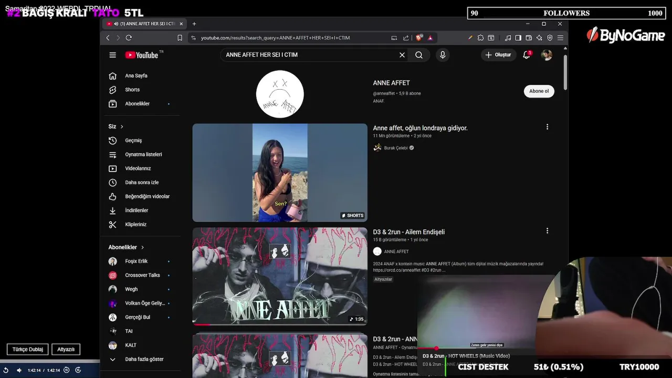The height and width of the screenshot is (378, 672).
Task: Open the YouTube hamburger guide menu
Action: coord(112,55)
